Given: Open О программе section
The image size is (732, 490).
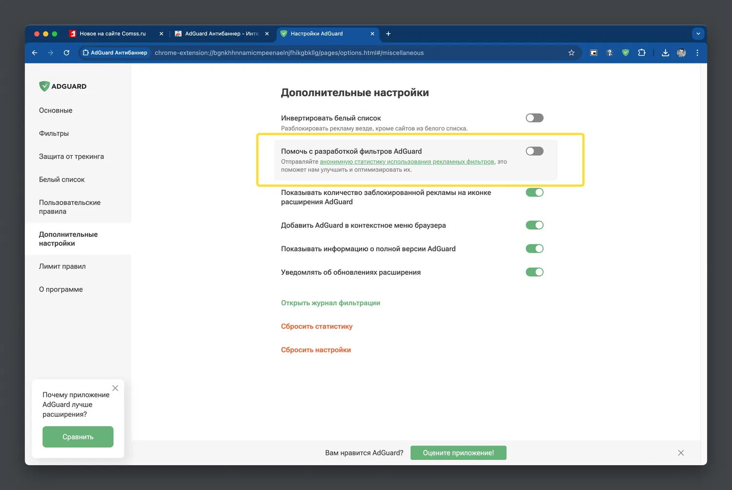Looking at the screenshot, I should point(61,289).
